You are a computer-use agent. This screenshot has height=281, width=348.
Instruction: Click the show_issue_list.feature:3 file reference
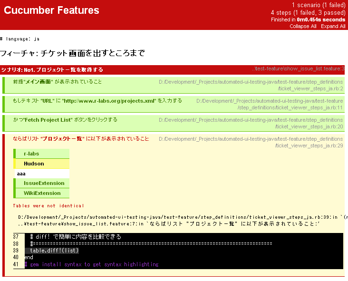(x=298, y=68)
